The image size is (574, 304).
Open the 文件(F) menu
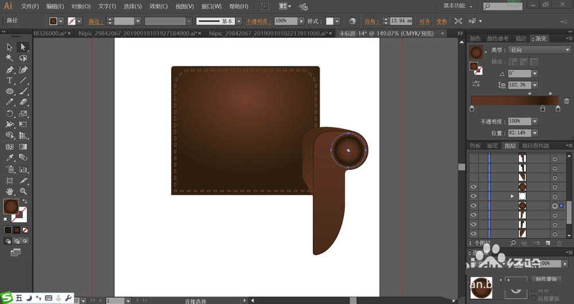coord(30,6)
